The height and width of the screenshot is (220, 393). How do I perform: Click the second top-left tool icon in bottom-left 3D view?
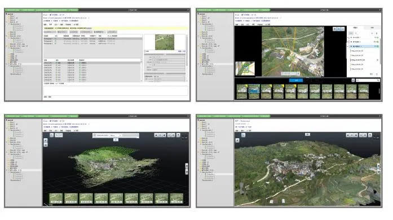pyautogui.click(x=56, y=135)
